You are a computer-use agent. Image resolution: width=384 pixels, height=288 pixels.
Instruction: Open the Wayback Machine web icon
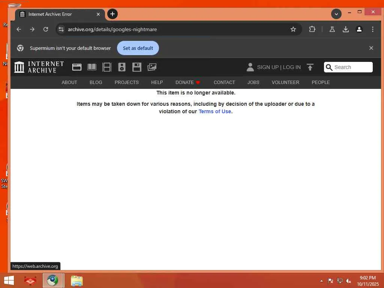(x=76, y=67)
